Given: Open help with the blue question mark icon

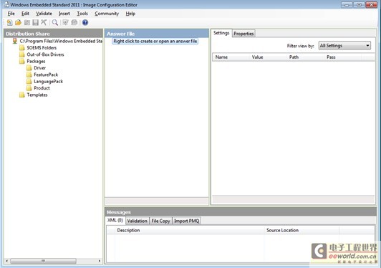Looking at the screenshot, I should coord(85,23).
